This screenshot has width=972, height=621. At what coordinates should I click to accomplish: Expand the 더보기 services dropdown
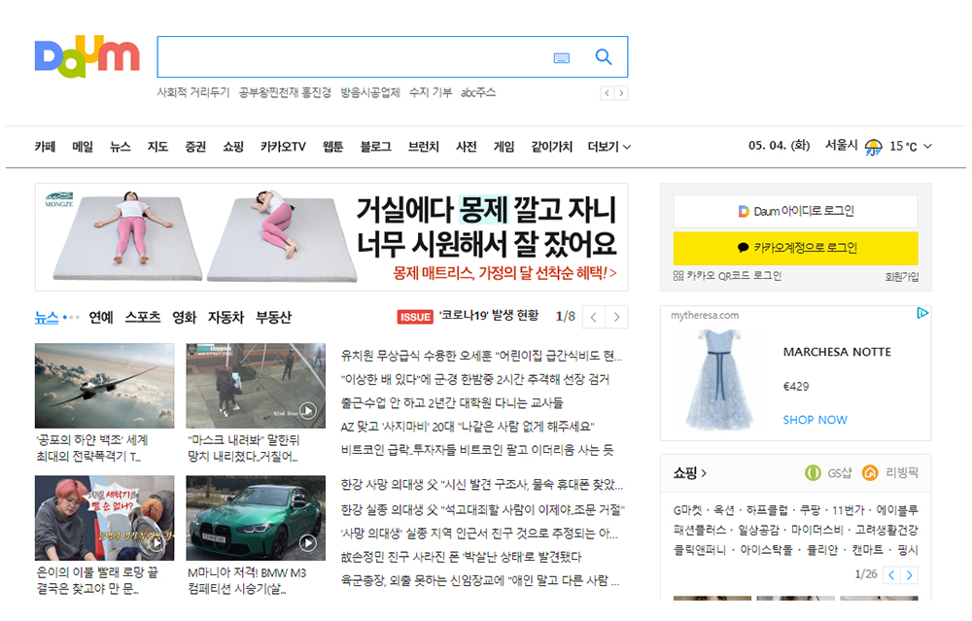coord(609,147)
